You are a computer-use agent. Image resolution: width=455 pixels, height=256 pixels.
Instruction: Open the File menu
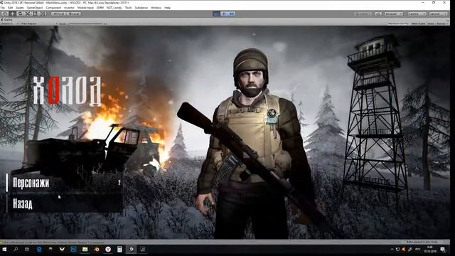coord(3,8)
